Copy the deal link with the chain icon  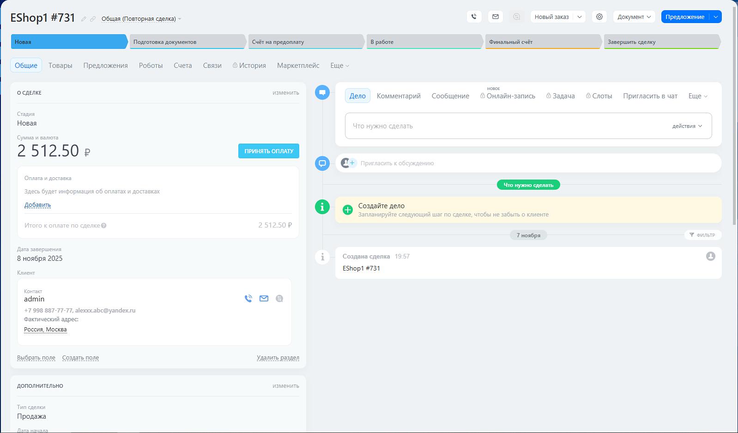(x=93, y=19)
